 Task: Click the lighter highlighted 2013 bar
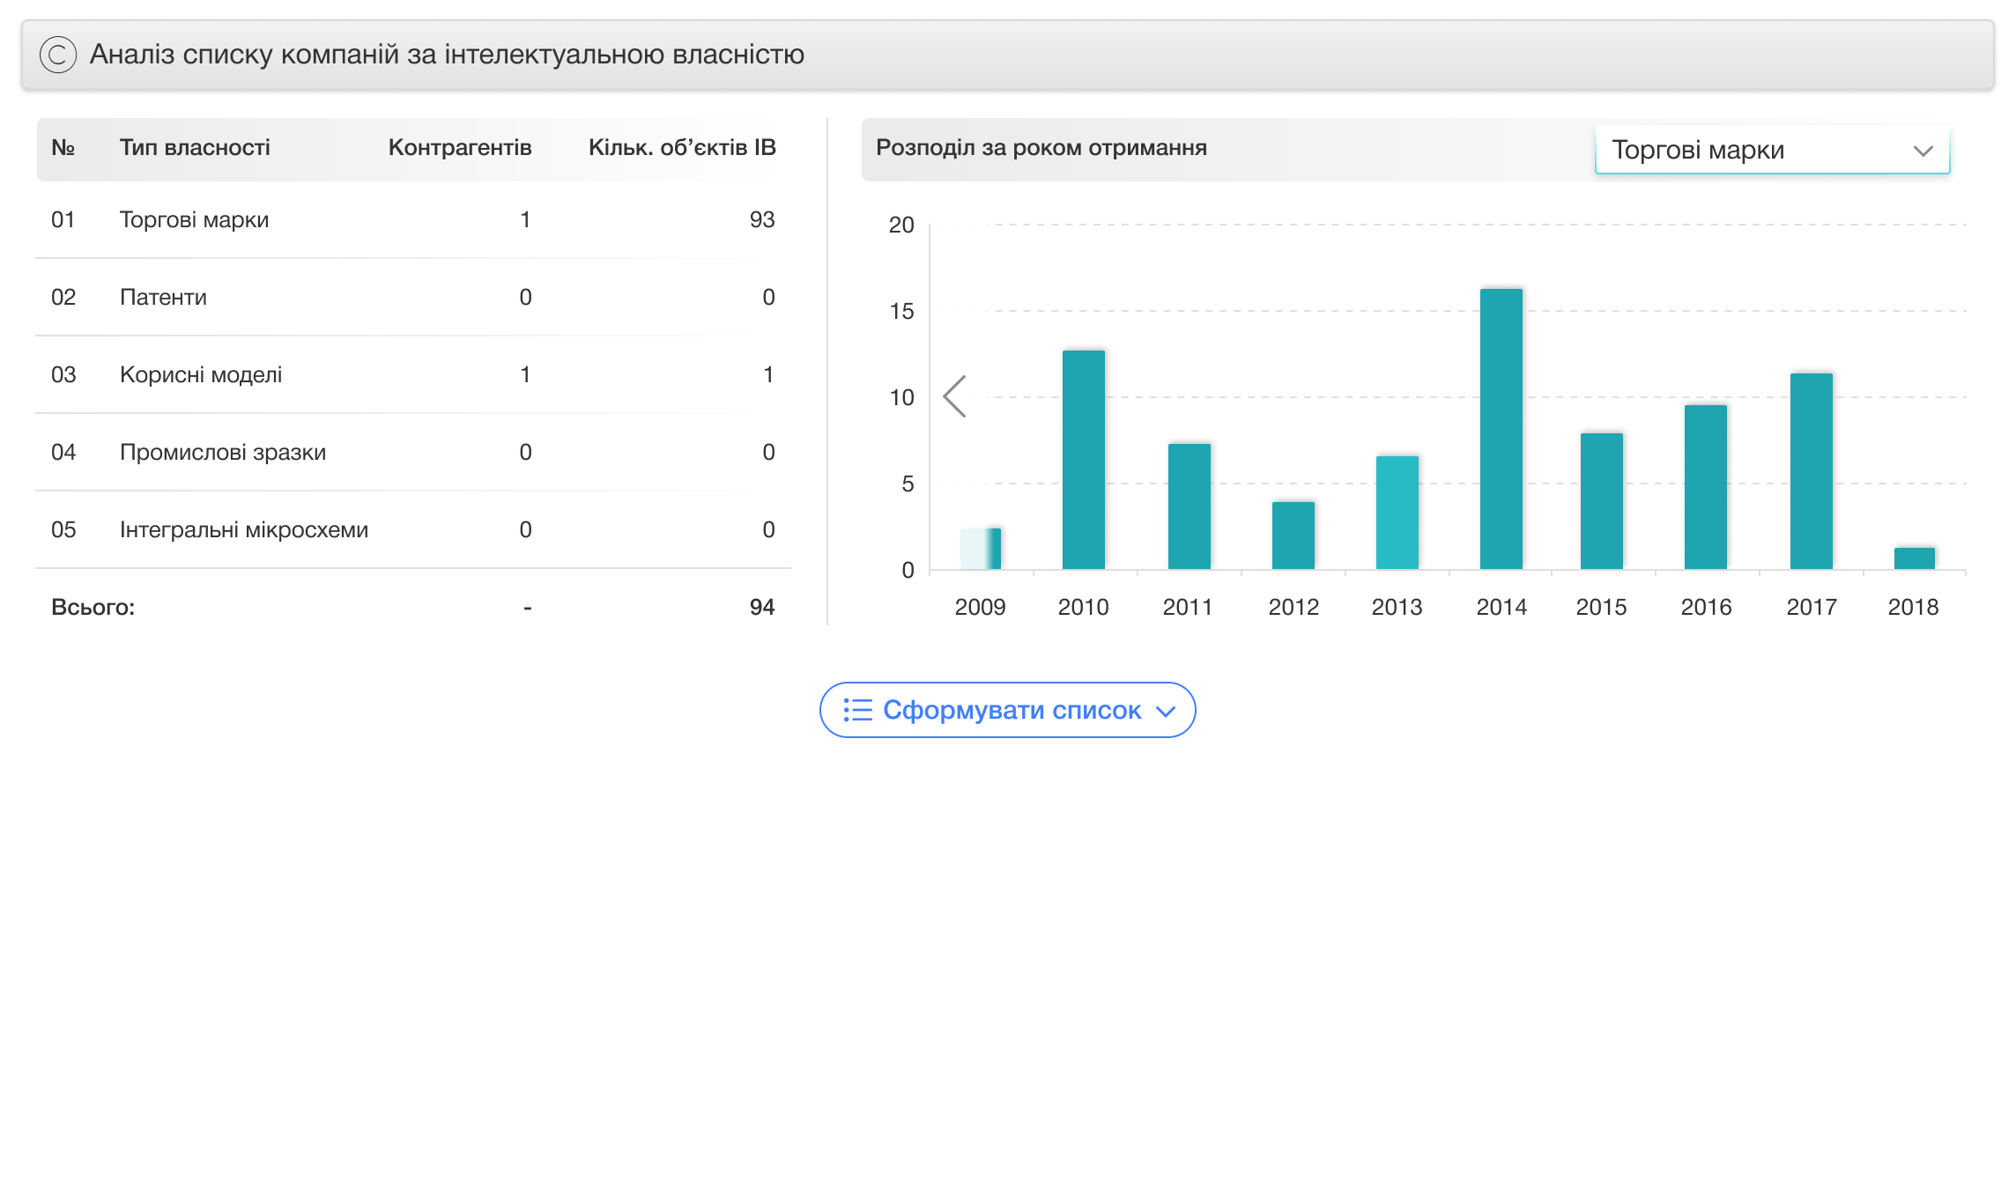click(1397, 512)
